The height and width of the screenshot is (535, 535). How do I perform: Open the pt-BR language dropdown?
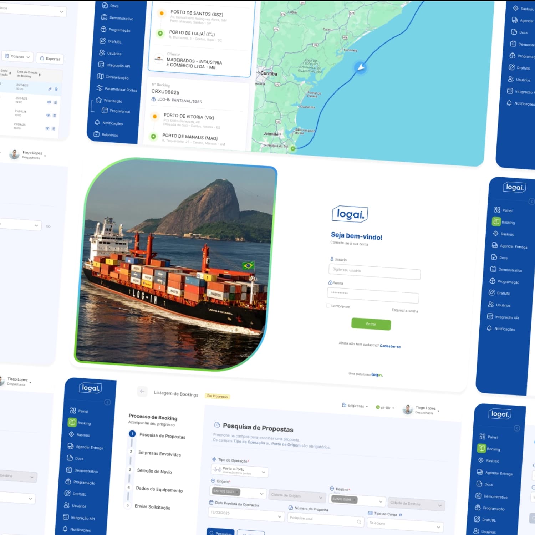tap(386, 407)
